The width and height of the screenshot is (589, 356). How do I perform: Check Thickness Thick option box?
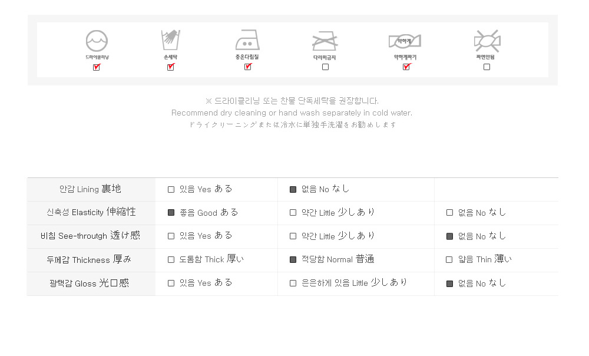pos(171,260)
